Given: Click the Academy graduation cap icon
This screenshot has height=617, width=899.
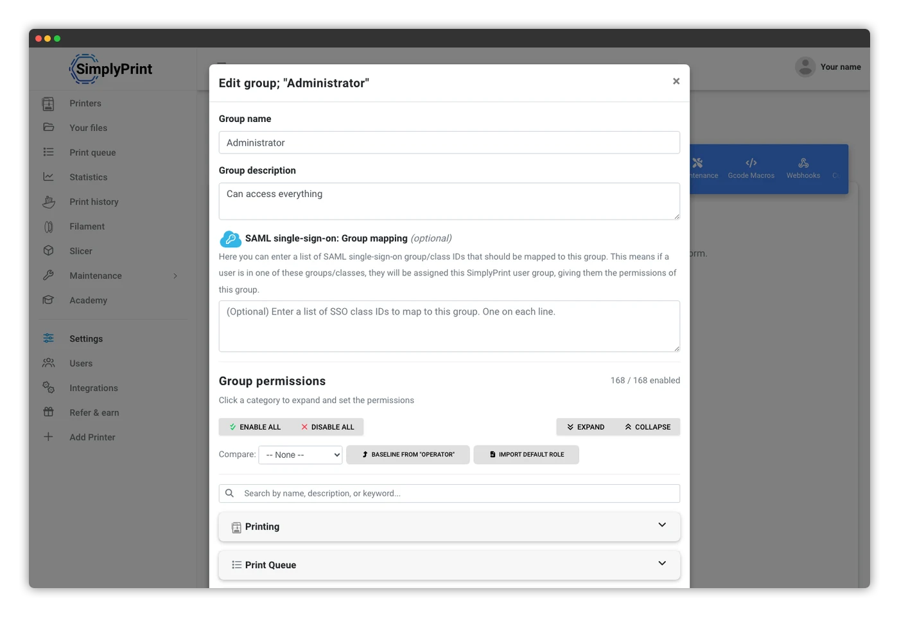Looking at the screenshot, I should [x=48, y=300].
